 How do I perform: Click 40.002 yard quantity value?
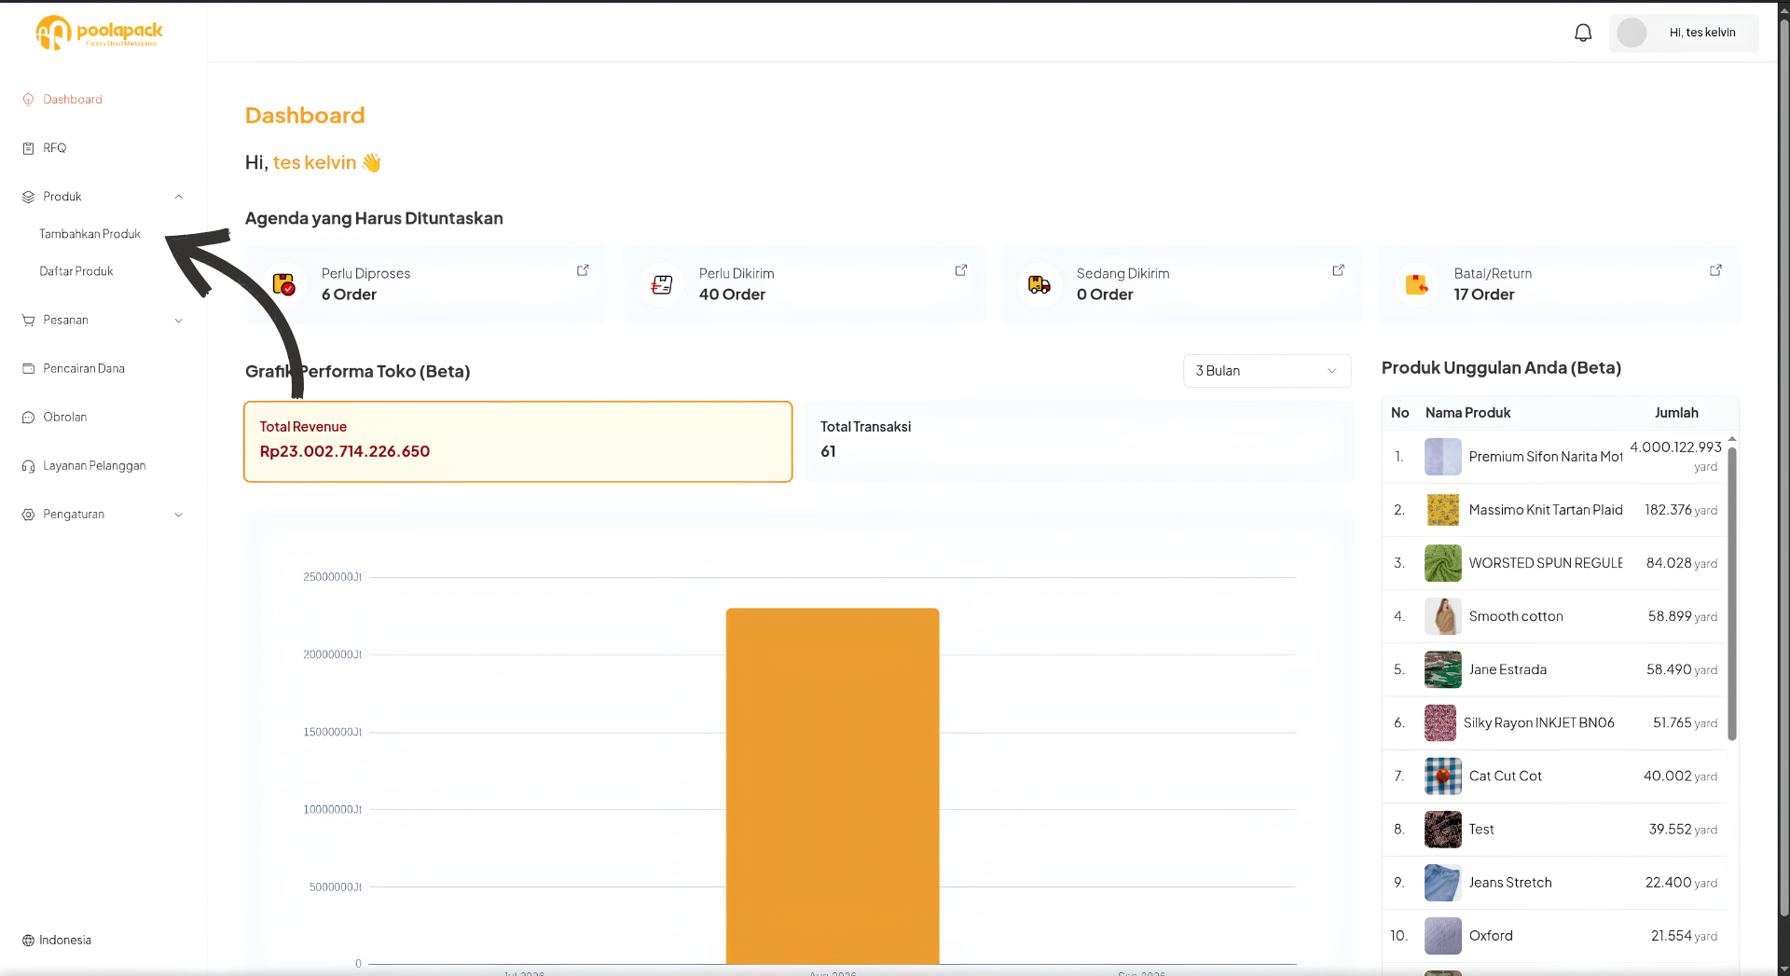coord(1680,776)
